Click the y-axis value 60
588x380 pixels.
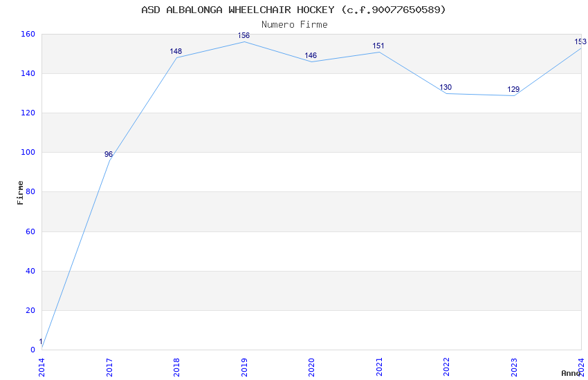coord(30,231)
